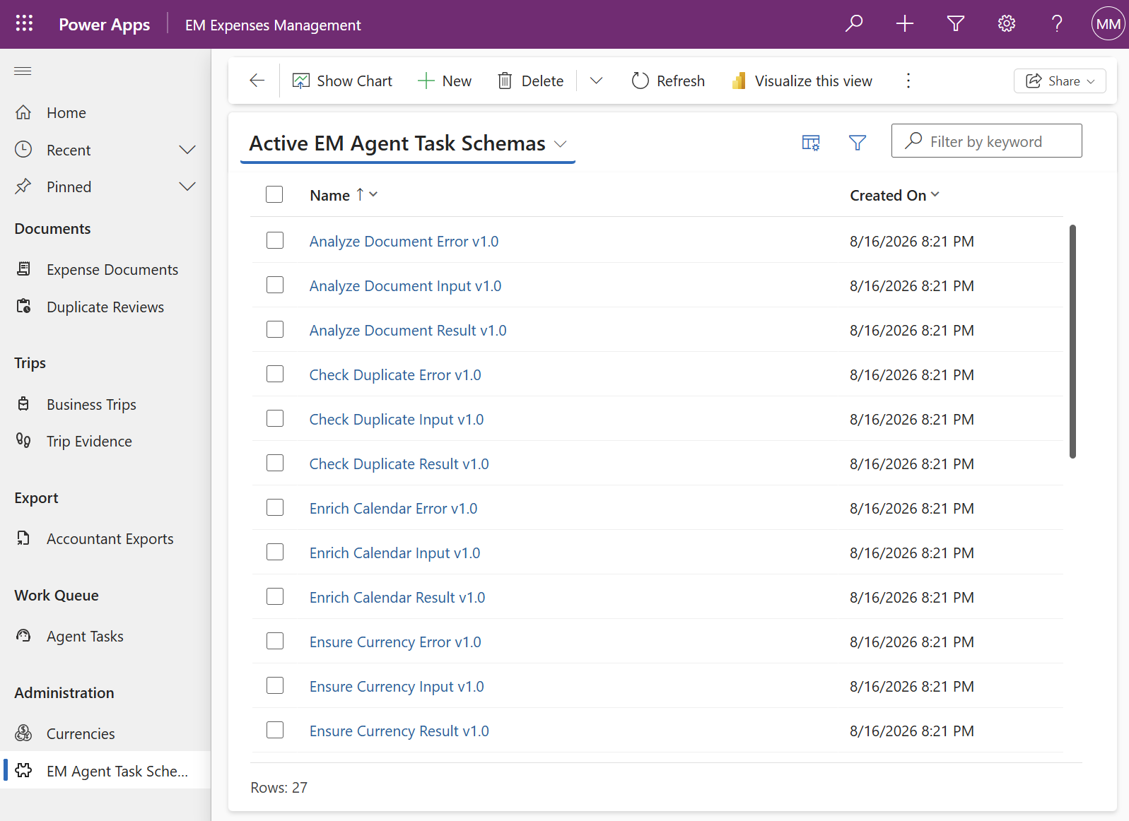Click the New button
Image resolution: width=1129 pixels, height=821 pixels.
[x=445, y=81]
